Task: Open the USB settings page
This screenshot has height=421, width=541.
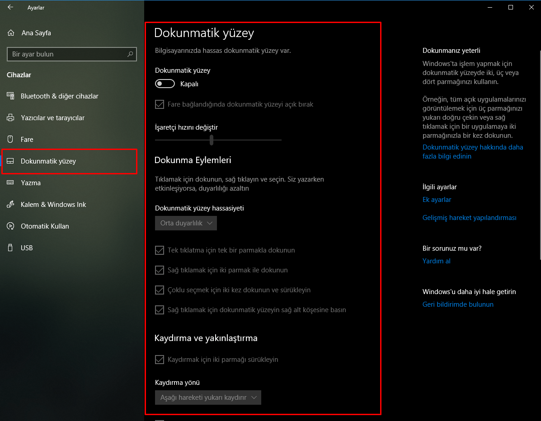Action: (72, 248)
